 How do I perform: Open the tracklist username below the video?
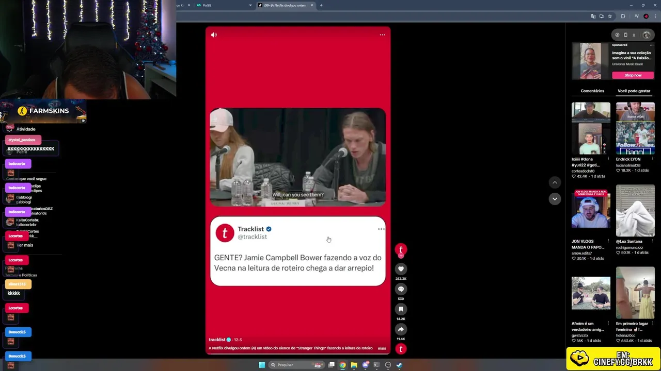(217, 340)
